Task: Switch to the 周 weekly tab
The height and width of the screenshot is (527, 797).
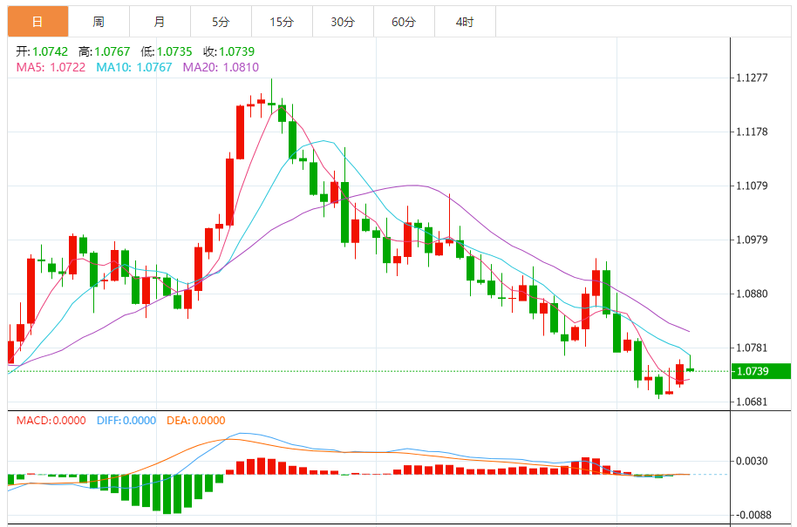Action: [99, 21]
